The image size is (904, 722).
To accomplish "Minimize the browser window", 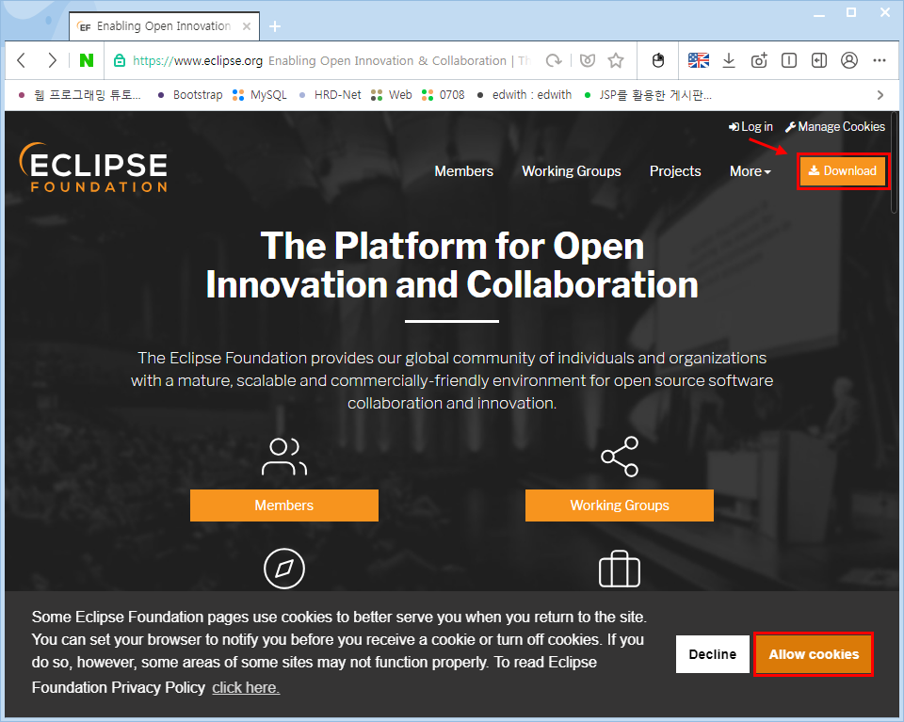I will tap(819, 14).
